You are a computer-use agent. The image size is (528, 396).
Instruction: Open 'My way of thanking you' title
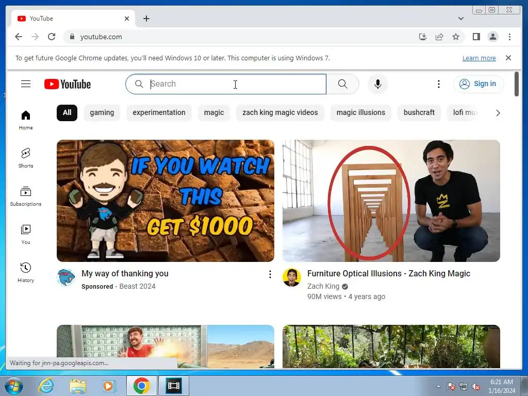tap(125, 273)
